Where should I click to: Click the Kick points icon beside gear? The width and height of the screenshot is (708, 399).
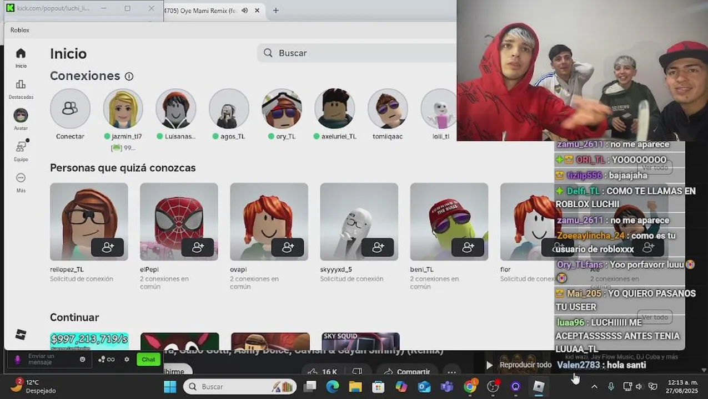tap(106, 360)
